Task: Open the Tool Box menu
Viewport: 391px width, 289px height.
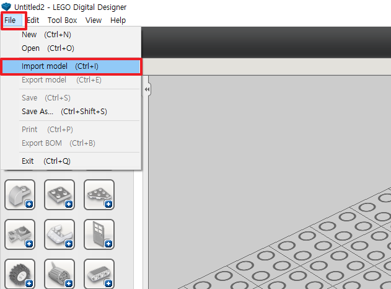Action: [63, 20]
